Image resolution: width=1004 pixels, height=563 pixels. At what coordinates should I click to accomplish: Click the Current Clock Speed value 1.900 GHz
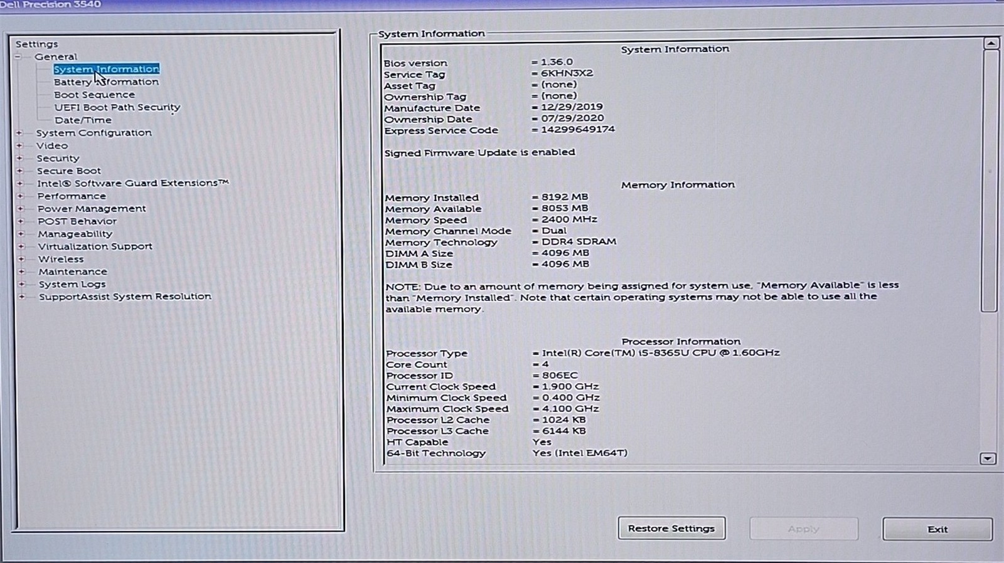click(570, 387)
